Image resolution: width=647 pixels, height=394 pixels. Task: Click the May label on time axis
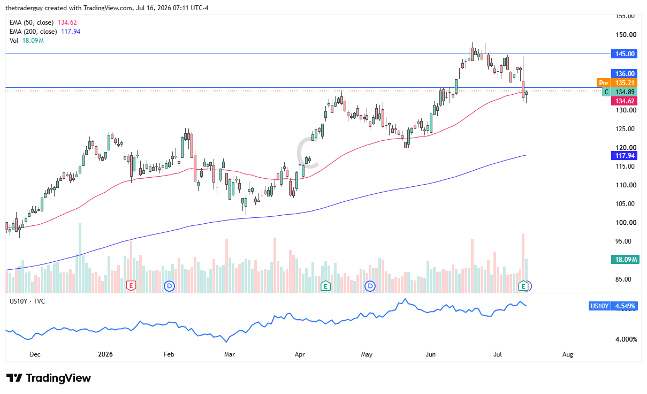tap(367, 354)
